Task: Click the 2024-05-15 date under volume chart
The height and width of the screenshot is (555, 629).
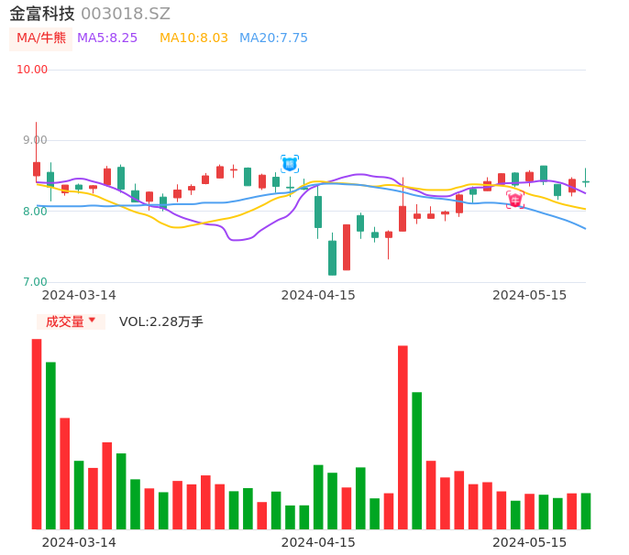Action: click(x=530, y=542)
